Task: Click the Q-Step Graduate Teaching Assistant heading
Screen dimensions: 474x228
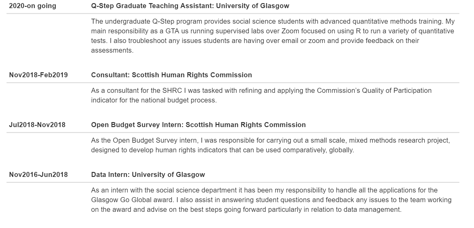Action: 190,6
